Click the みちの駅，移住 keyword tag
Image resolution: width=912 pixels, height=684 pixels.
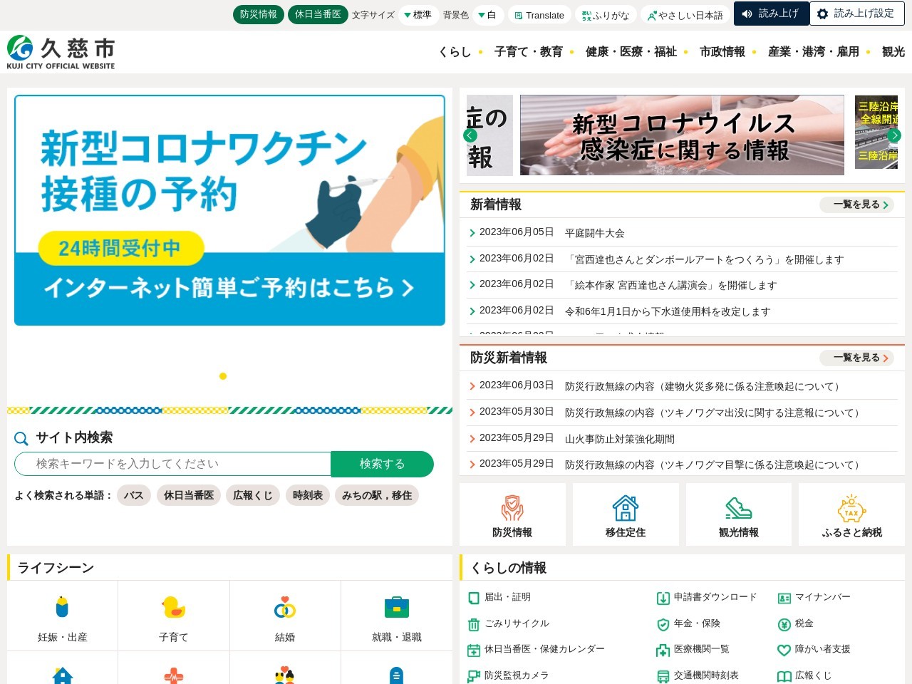(377, 495)
